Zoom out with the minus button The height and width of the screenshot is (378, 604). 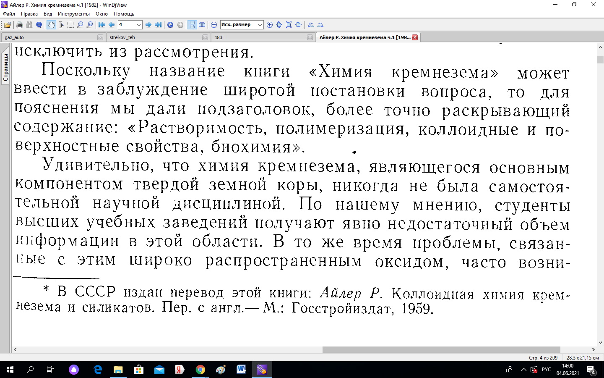point(214,25)
